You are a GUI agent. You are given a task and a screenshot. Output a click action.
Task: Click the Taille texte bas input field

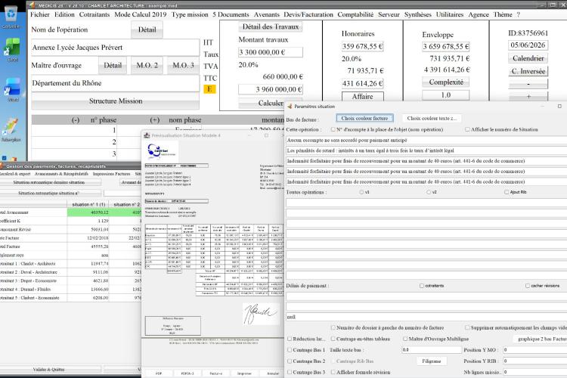tap(430, 350)
